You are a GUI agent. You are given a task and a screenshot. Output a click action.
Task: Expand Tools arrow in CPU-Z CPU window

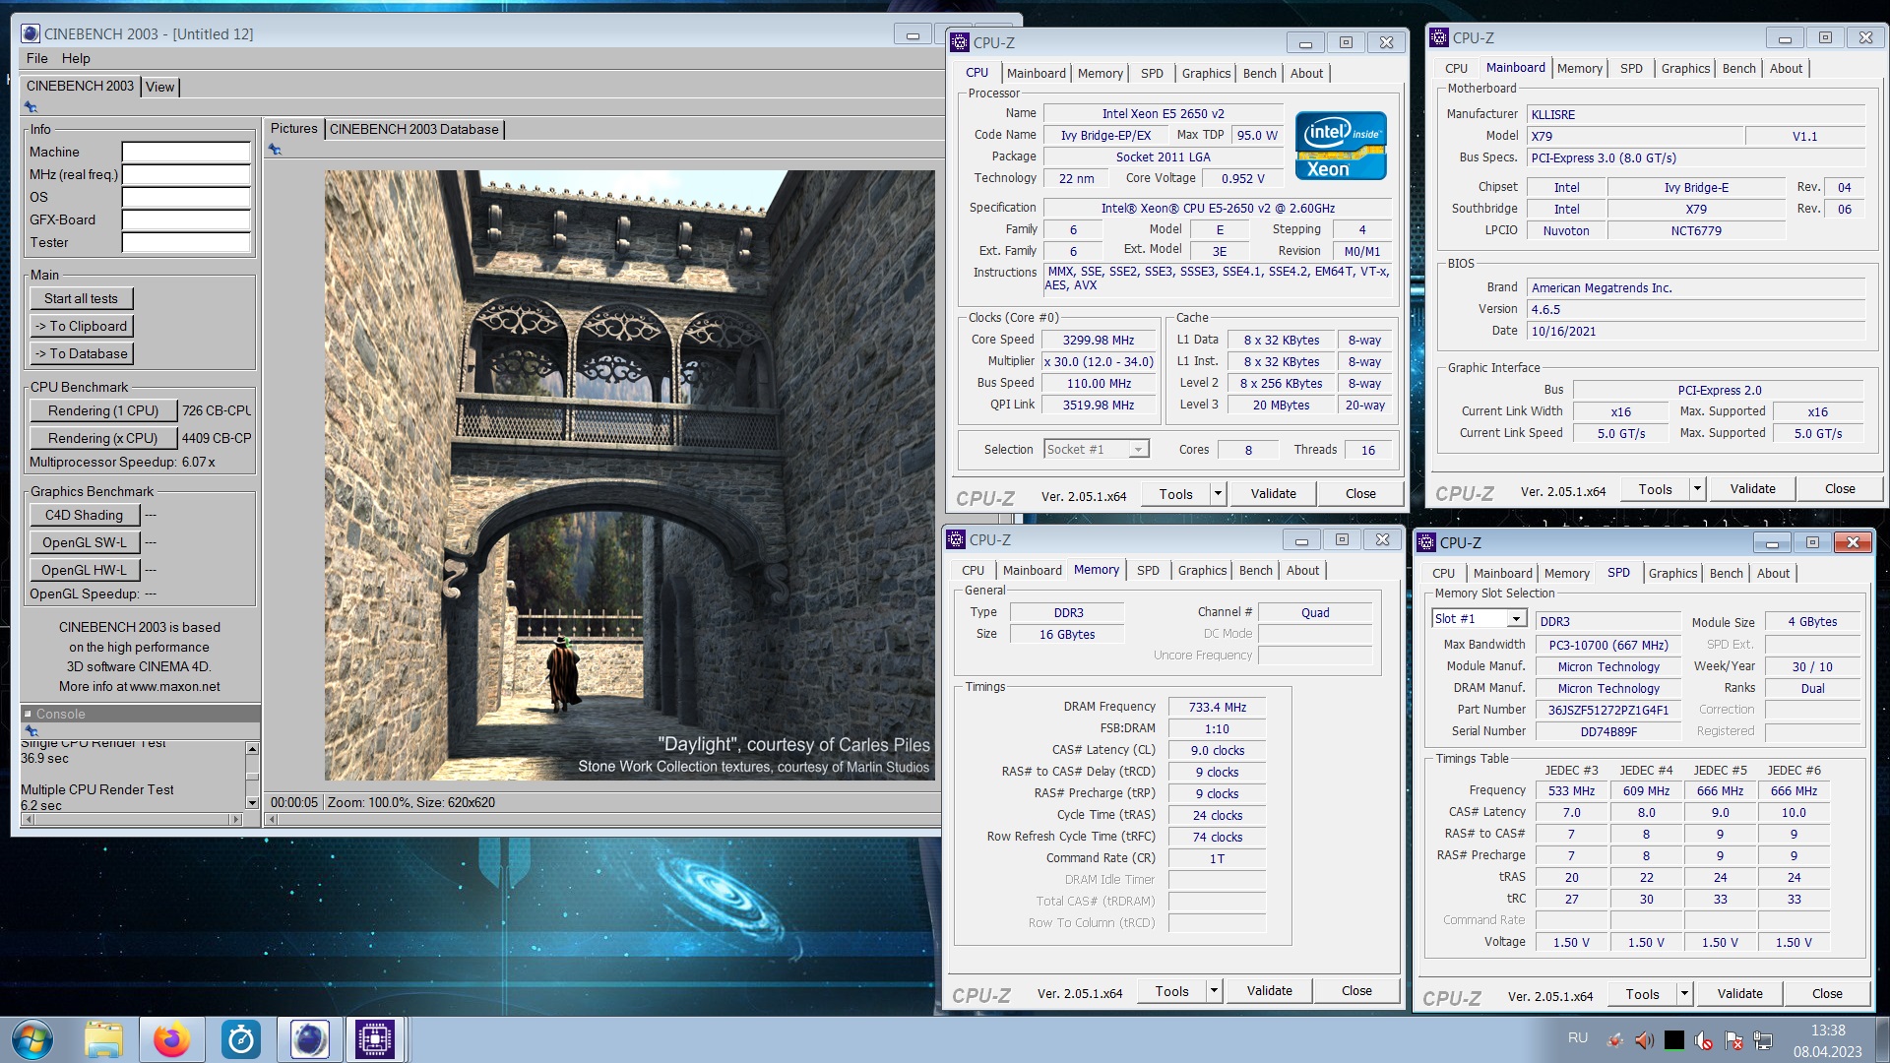pos(1218,494)
